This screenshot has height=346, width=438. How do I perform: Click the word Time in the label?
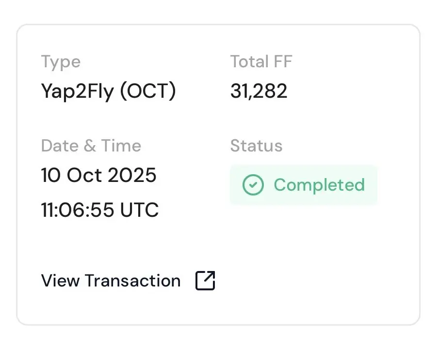tap(121, 146)
